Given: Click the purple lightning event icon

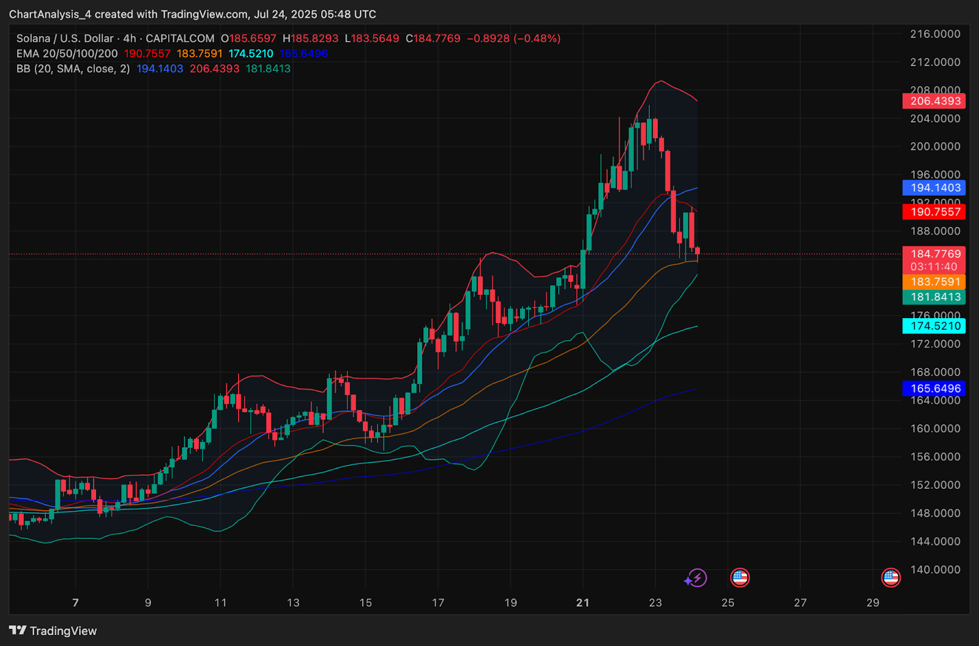Looking at the screenshot, I should [x=696, y=577].
